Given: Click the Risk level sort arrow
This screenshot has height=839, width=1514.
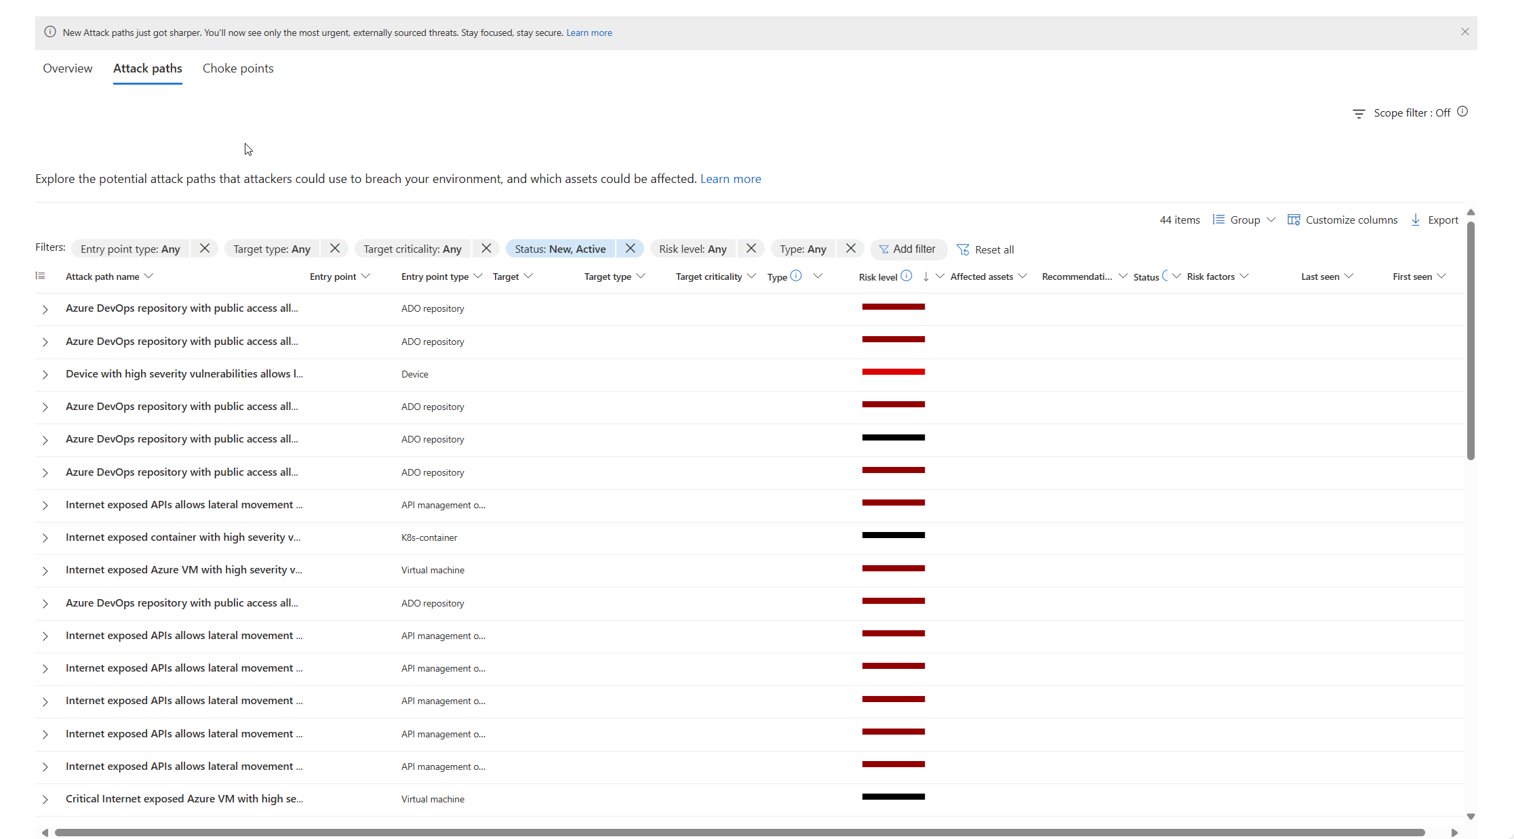Looking at the screenshot, I should 925,277.
